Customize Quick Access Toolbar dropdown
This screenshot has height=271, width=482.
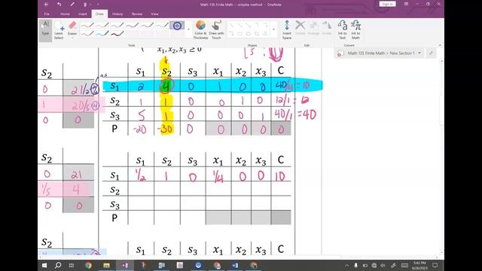(x=99, y=5)
